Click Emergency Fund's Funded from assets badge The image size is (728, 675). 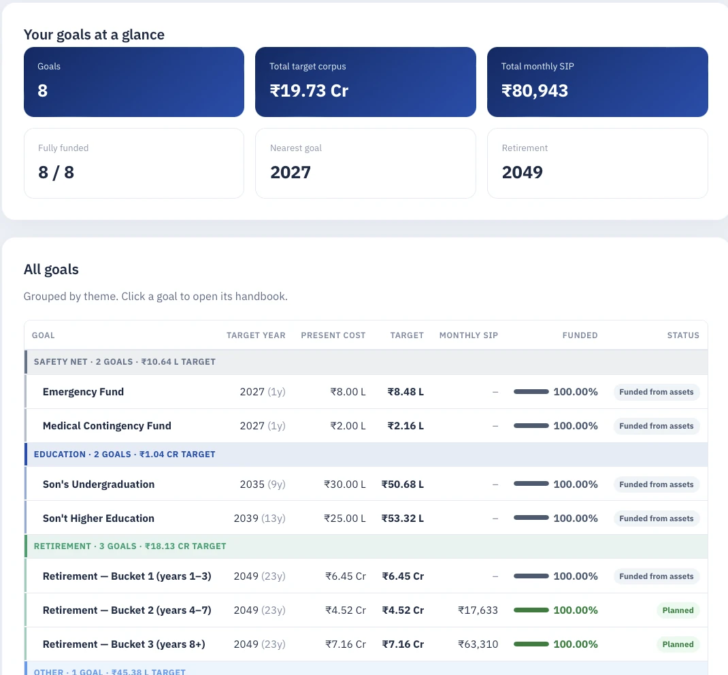(656, 392)
